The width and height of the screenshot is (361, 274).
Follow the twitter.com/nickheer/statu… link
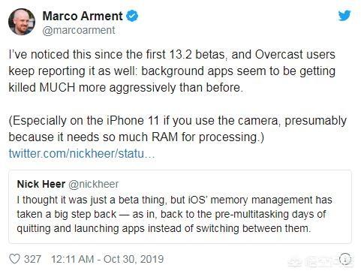click(x=82, y=153)
